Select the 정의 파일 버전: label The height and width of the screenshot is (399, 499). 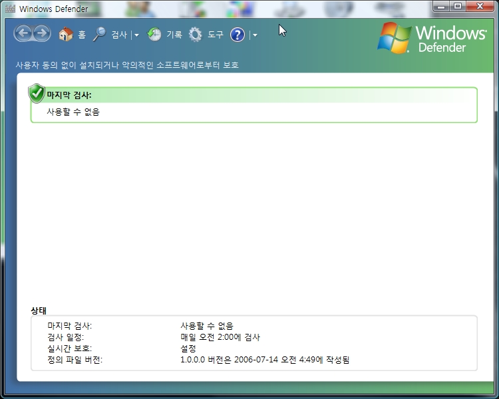click(75, 360)
